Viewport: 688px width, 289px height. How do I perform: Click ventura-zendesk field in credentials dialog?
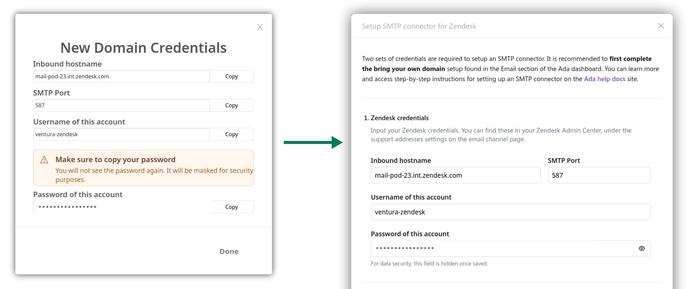tap(121, 134)
